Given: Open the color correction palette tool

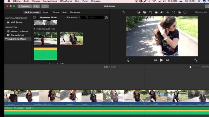Looking at the screenshot, I should [145, 12].
